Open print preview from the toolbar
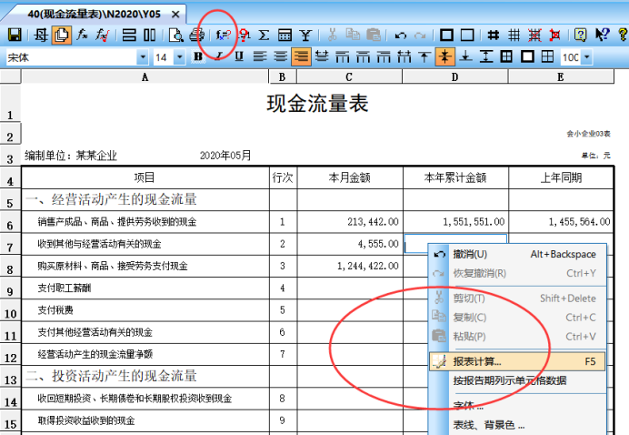629x435 pixels. point(176,35)
